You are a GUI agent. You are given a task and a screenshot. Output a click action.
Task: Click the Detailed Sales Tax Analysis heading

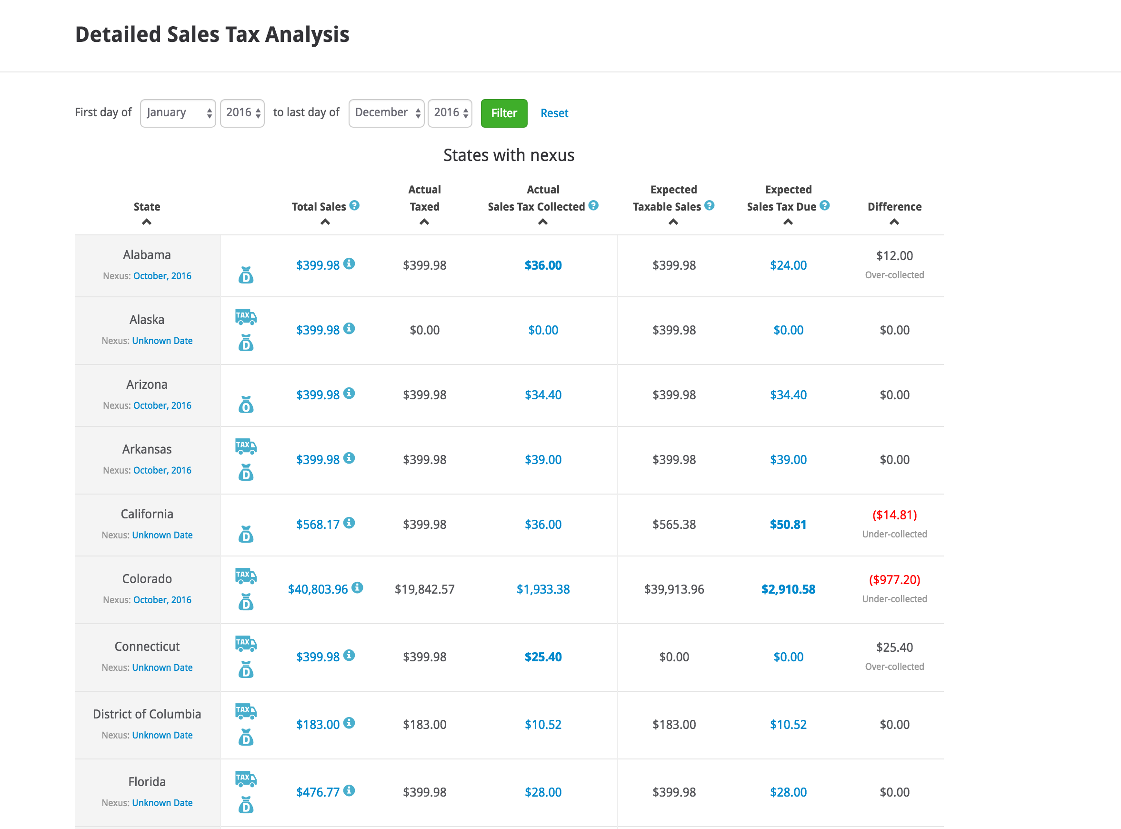click(212, 34)
